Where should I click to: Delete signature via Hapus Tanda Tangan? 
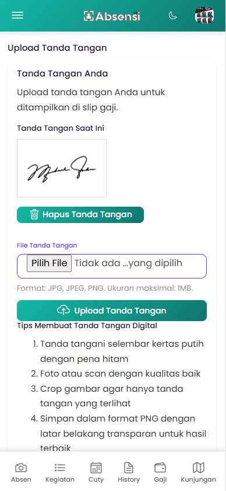(80, 215)
